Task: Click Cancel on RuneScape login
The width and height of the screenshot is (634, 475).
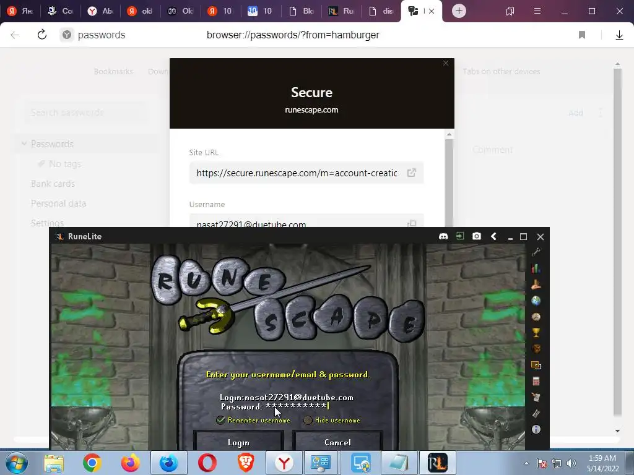Action: point(337,442)
